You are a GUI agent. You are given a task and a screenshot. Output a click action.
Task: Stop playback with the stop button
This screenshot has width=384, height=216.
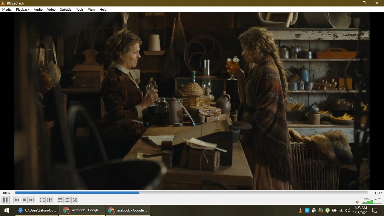24,200
